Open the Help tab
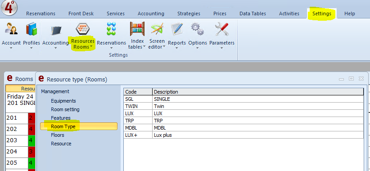The height and width of the screenshot is (171, 370). click(349, 13)
